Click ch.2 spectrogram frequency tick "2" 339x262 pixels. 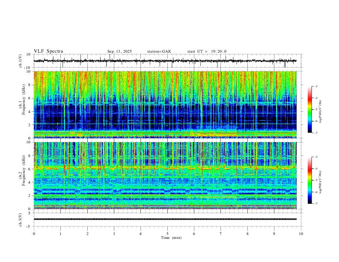[x=30, y=196]
